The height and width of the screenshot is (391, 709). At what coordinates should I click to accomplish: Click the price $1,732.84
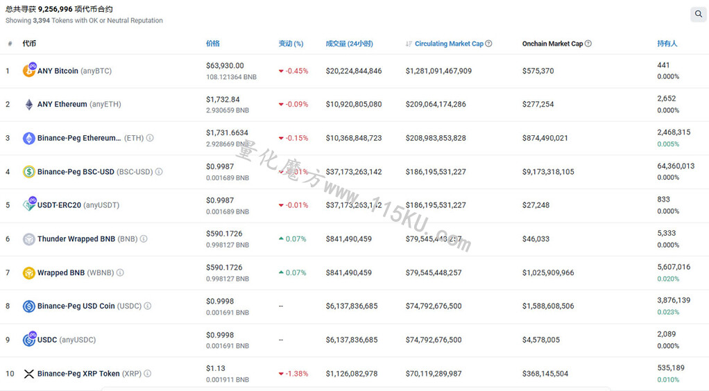pyautogui.click(x=223, y=99)
